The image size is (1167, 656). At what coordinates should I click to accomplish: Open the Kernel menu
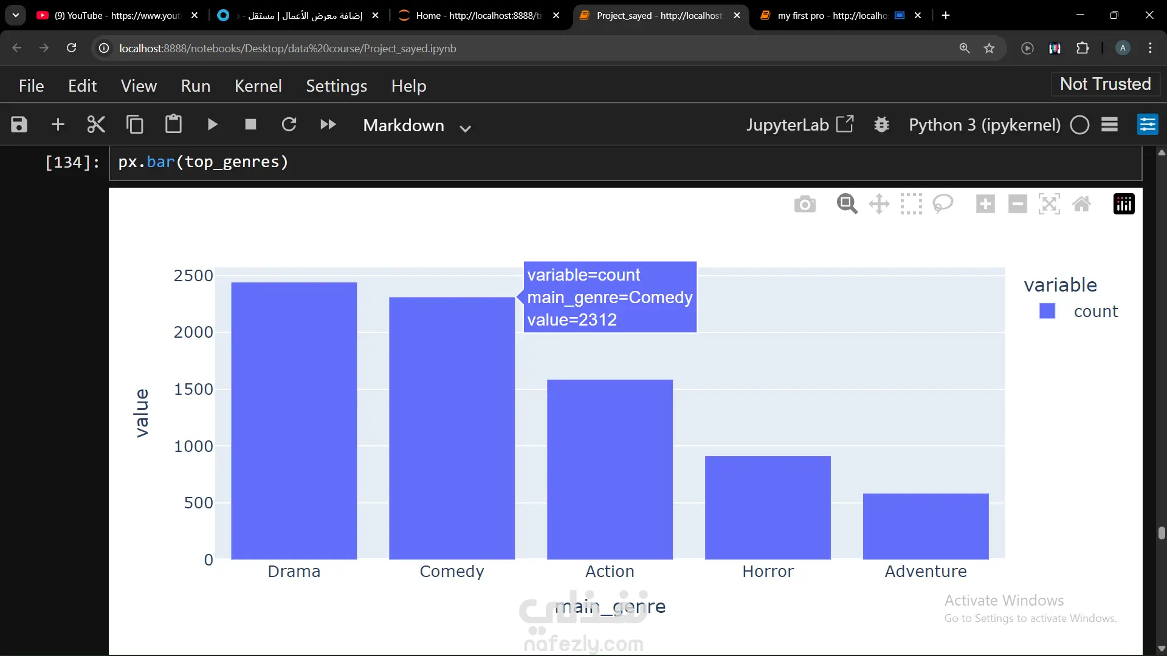coord(258,86)
